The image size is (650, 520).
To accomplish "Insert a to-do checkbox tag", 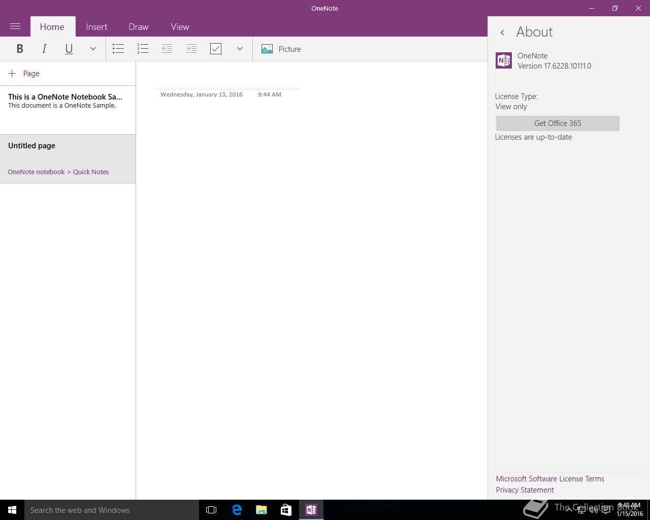I will (216, 49).
